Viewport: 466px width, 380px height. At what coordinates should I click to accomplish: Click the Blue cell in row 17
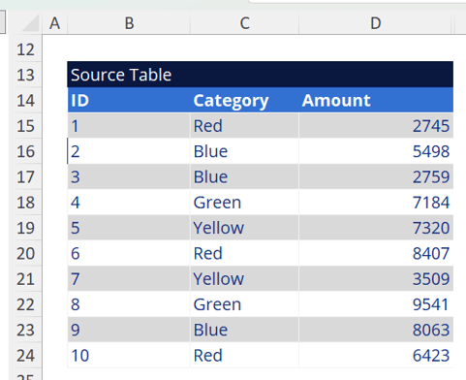point(244,176)
